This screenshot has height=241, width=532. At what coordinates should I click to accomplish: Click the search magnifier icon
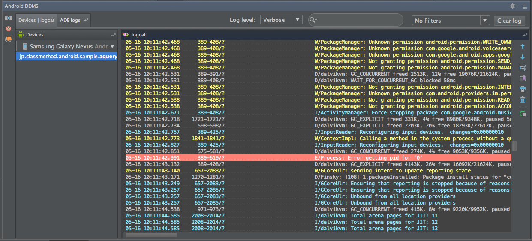[x=313, y=20]
